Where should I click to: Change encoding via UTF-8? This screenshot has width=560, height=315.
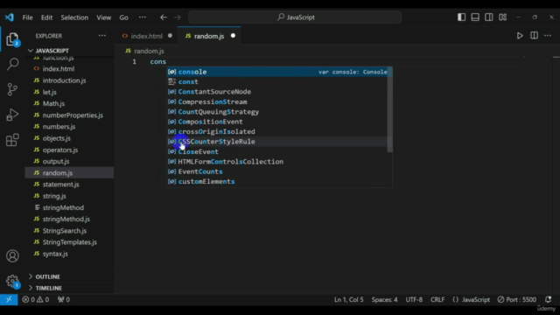(x=414, y=299)
